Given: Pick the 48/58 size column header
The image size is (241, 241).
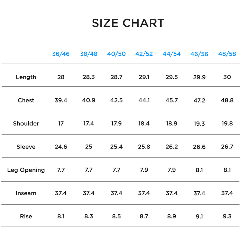Looking at the screenshot, I should pyautogui.click(x=227, y=54).
